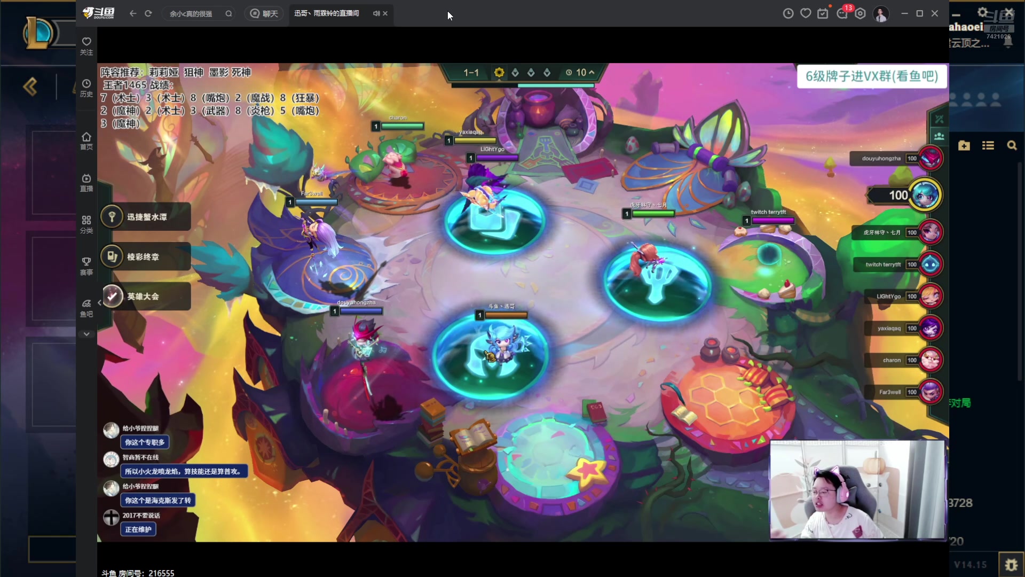The width and height of the screenshot is (1025, 577).
Task: Open the players list tab icon in game
Action: point(939,136)
